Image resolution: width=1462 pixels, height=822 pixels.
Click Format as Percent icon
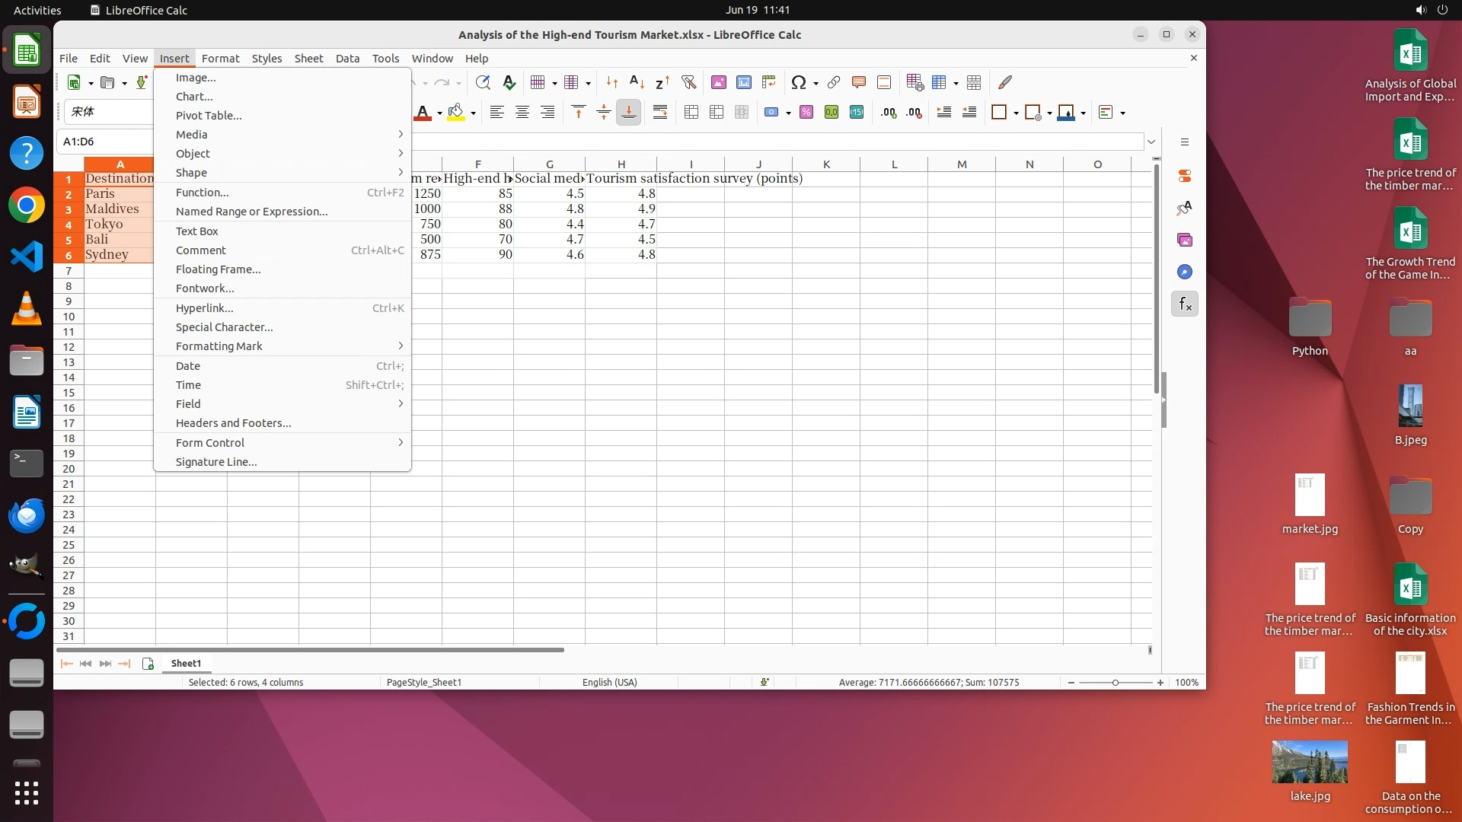coord(806,113)
